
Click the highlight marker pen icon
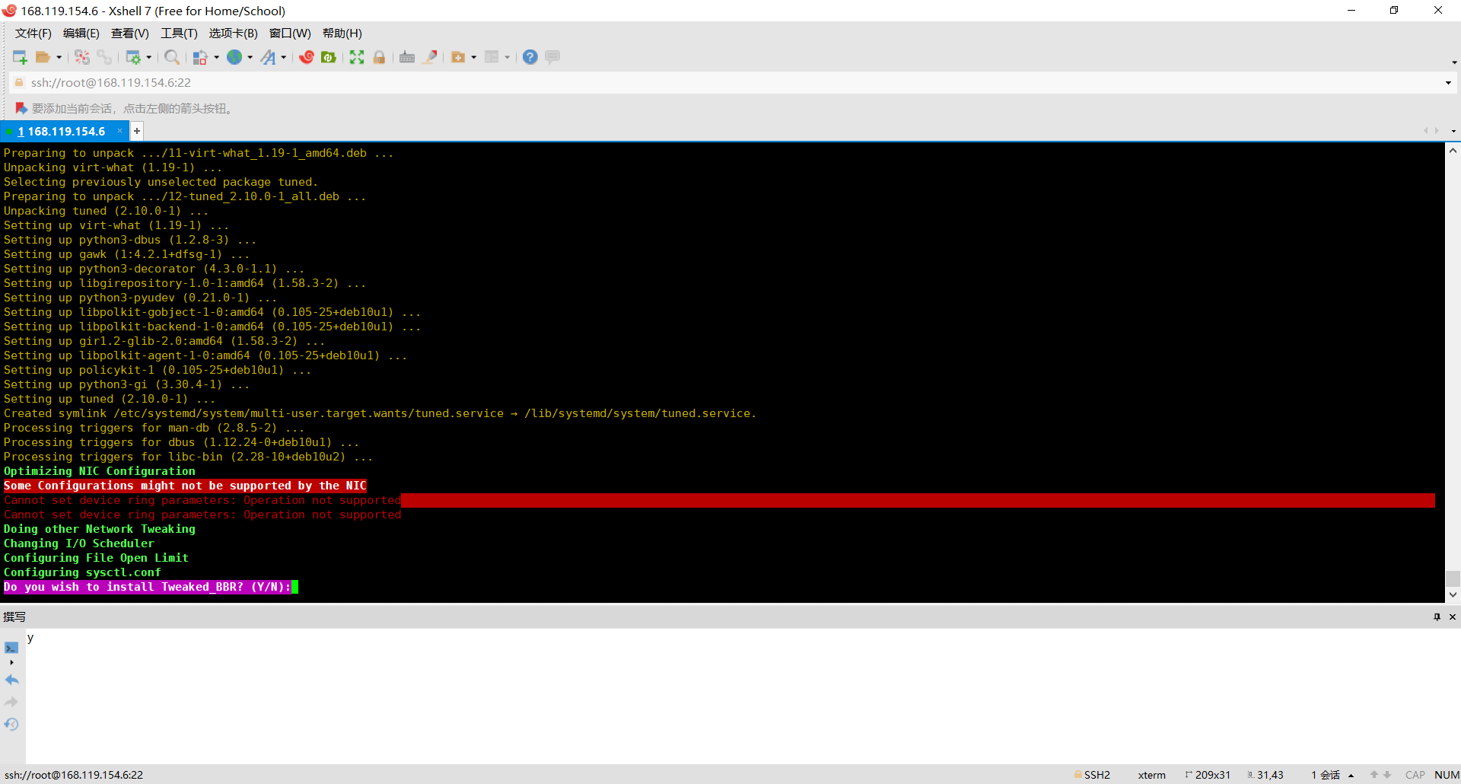click(430, 57)
